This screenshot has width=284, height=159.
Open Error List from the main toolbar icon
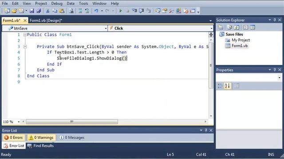pos(185,11)
